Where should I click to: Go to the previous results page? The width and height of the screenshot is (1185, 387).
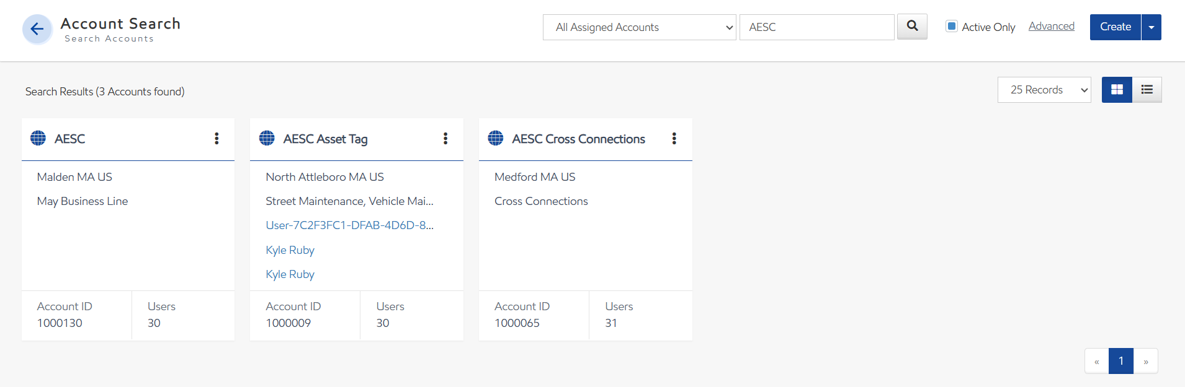coord(1097,361)
